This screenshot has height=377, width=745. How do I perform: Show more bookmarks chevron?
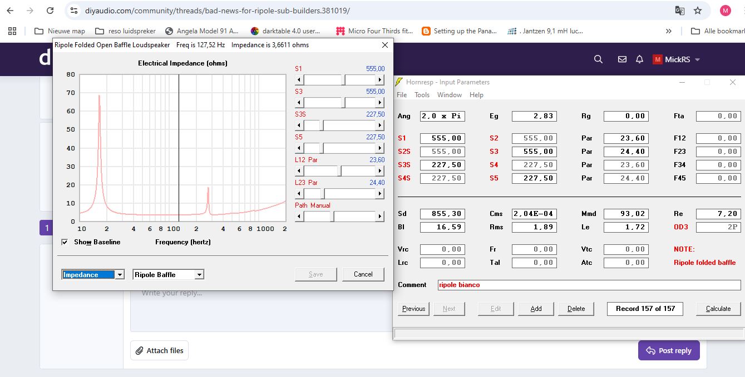[669, 31]
